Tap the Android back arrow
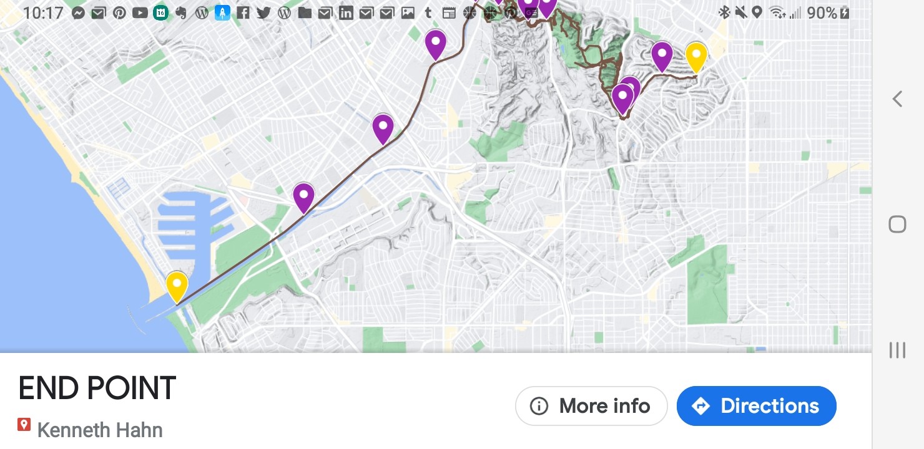The image size is (924, 449). pos(897,99)
